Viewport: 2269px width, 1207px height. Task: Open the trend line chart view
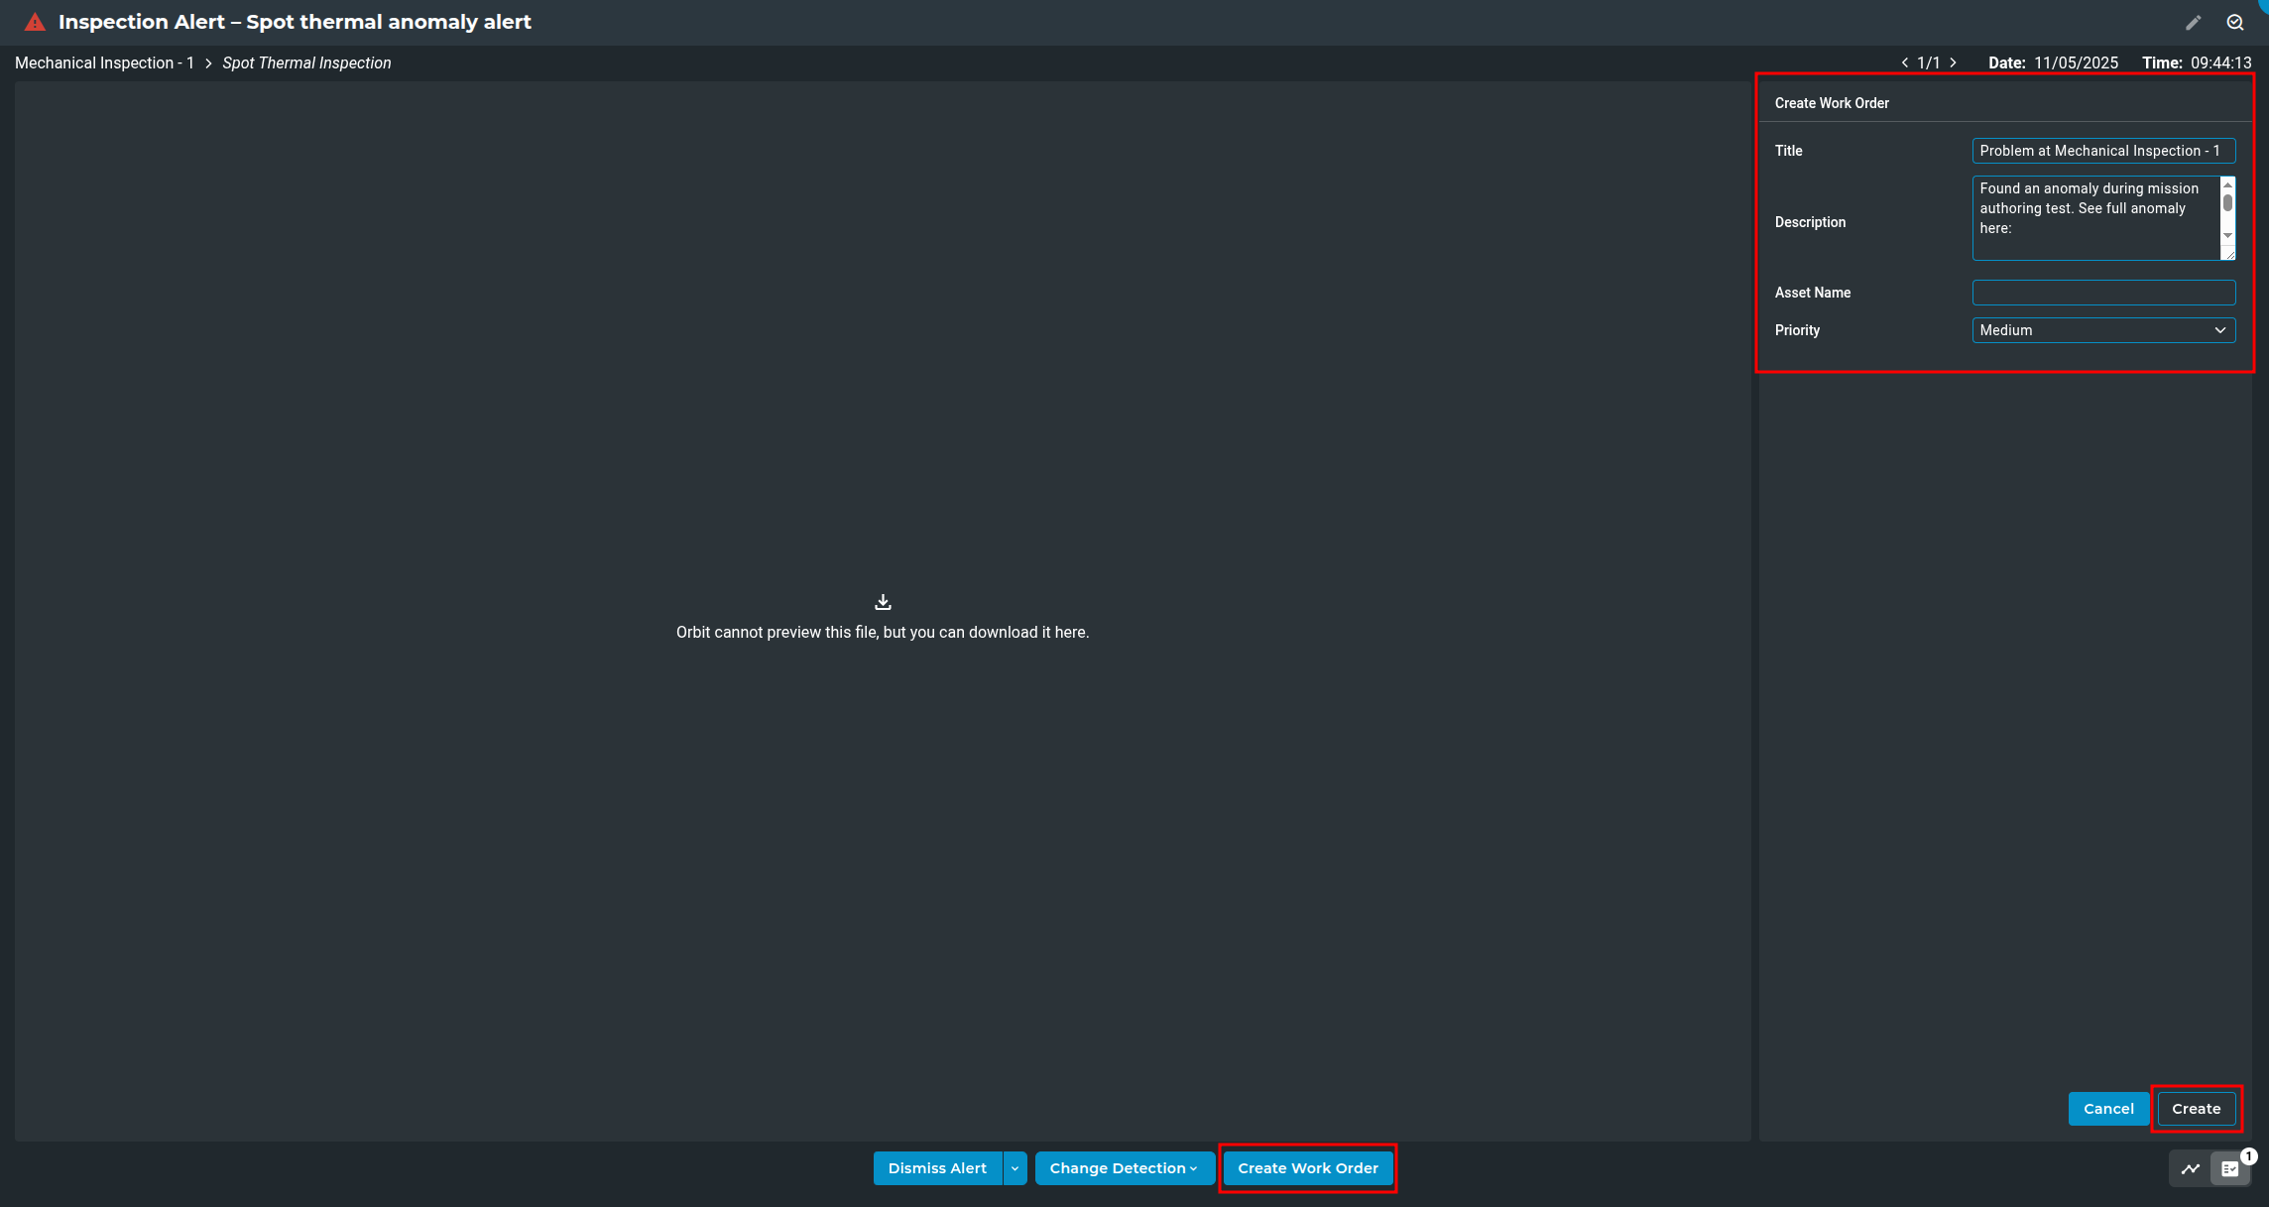[x=2190, y=1168]
